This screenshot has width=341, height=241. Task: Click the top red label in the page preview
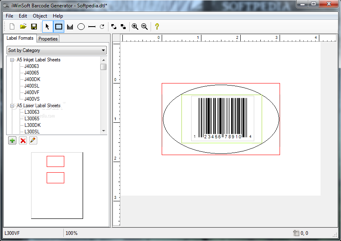(55, 162)
